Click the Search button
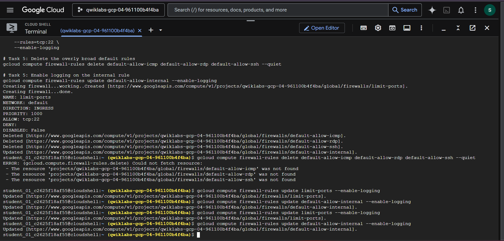Viewport: 504px width, 241px height. click(x=405, y=10)
